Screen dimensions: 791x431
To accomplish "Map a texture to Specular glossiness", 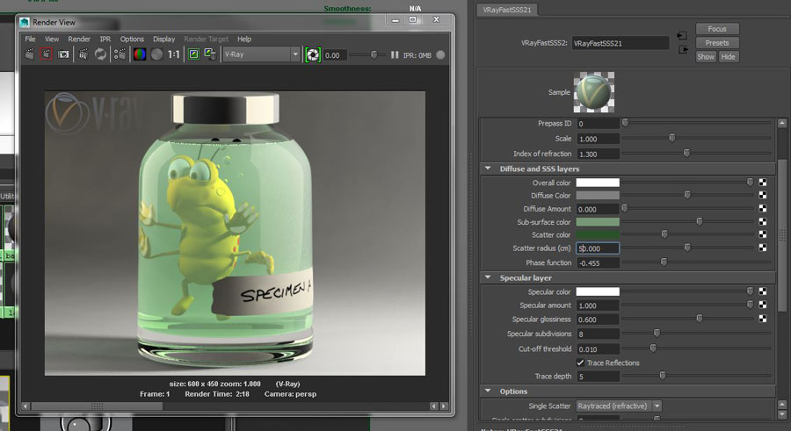I will (x=762, y=319).
